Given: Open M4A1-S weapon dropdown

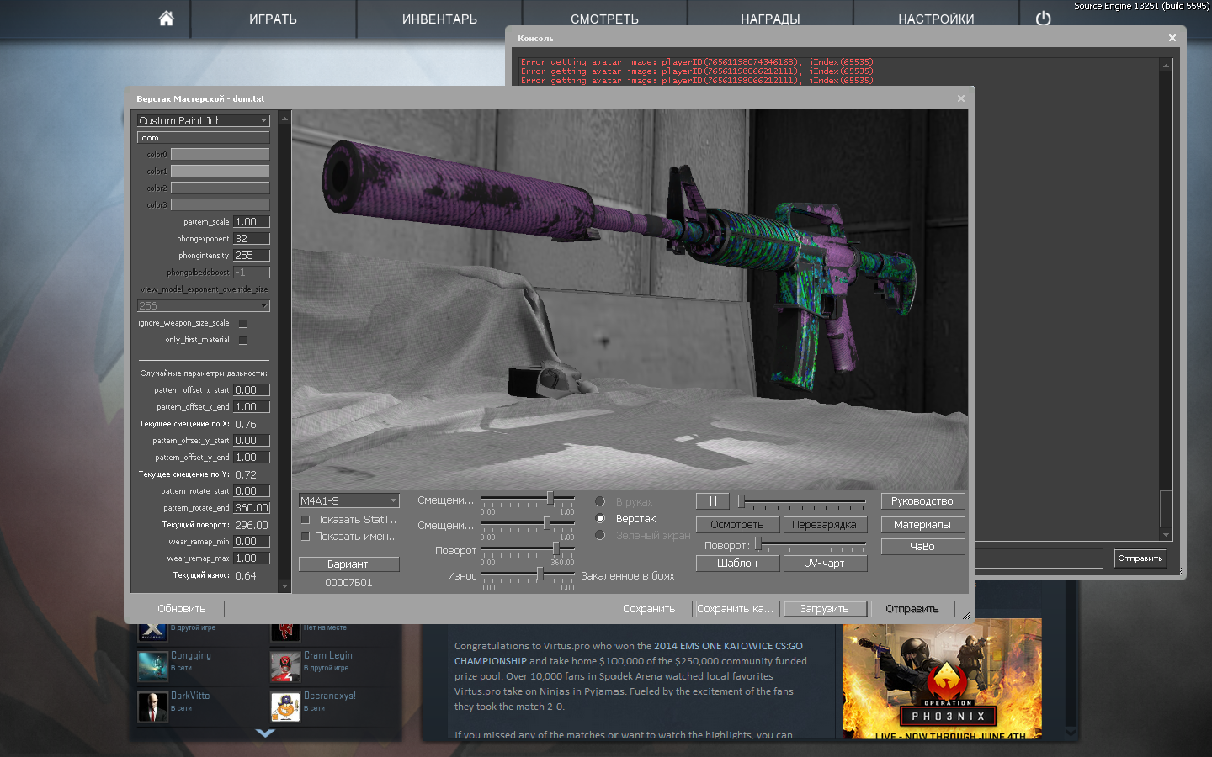Looking at the screenshot, I should click(349, 500).
